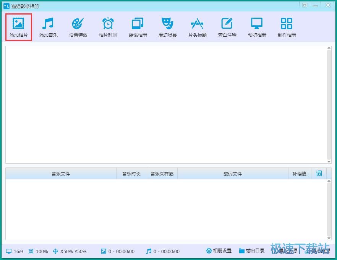Open 相册设置 album settings button
Viewport: 337px width, 260px height.
click(x=219, y=251)
